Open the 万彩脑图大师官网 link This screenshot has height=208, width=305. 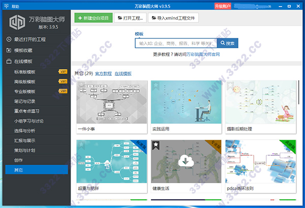203,54
